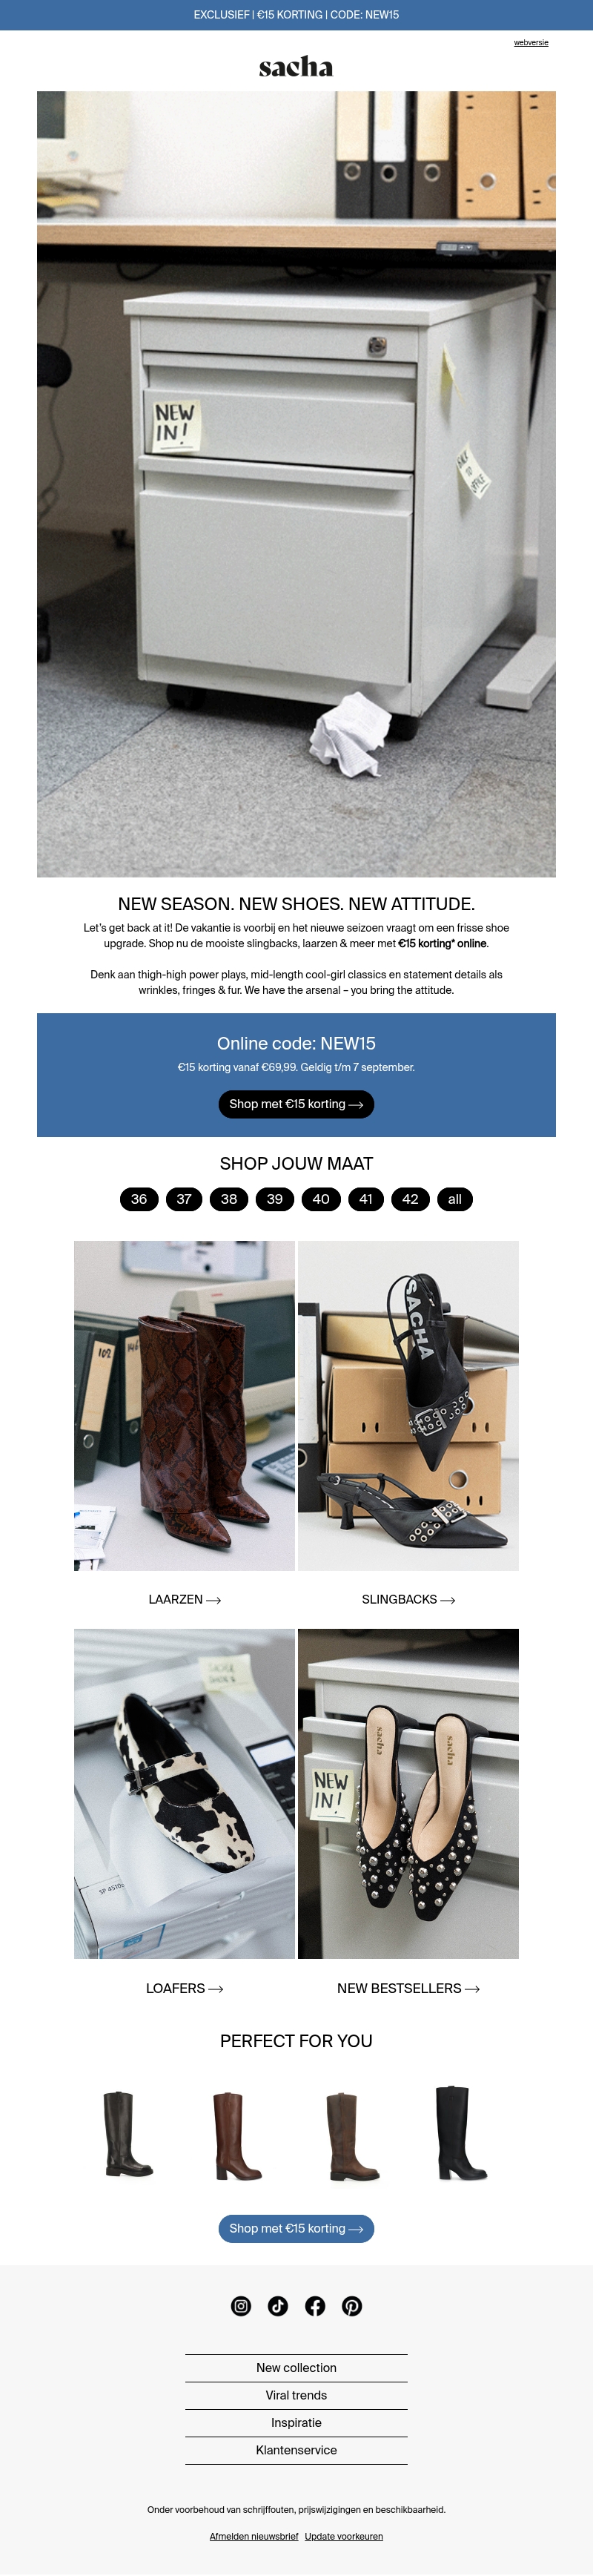Select shoe size 39
The width and height of the screenshot is (593, 2576).
(275, 1199)
